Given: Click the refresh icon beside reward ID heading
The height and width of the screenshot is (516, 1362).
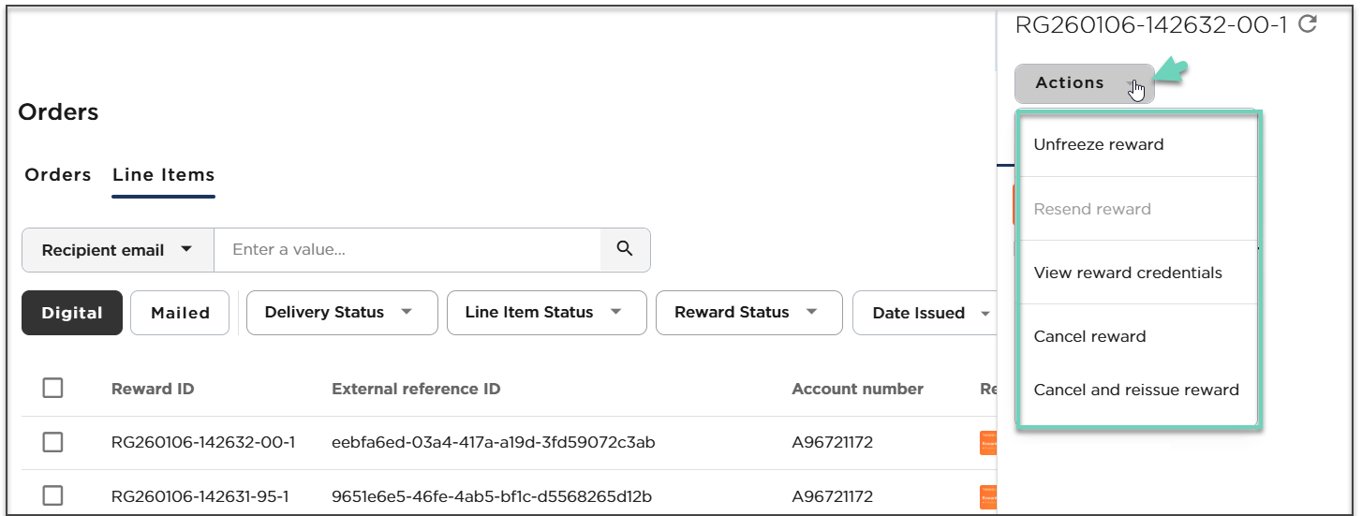Looking at the screenshot, I should point(1308,25).
